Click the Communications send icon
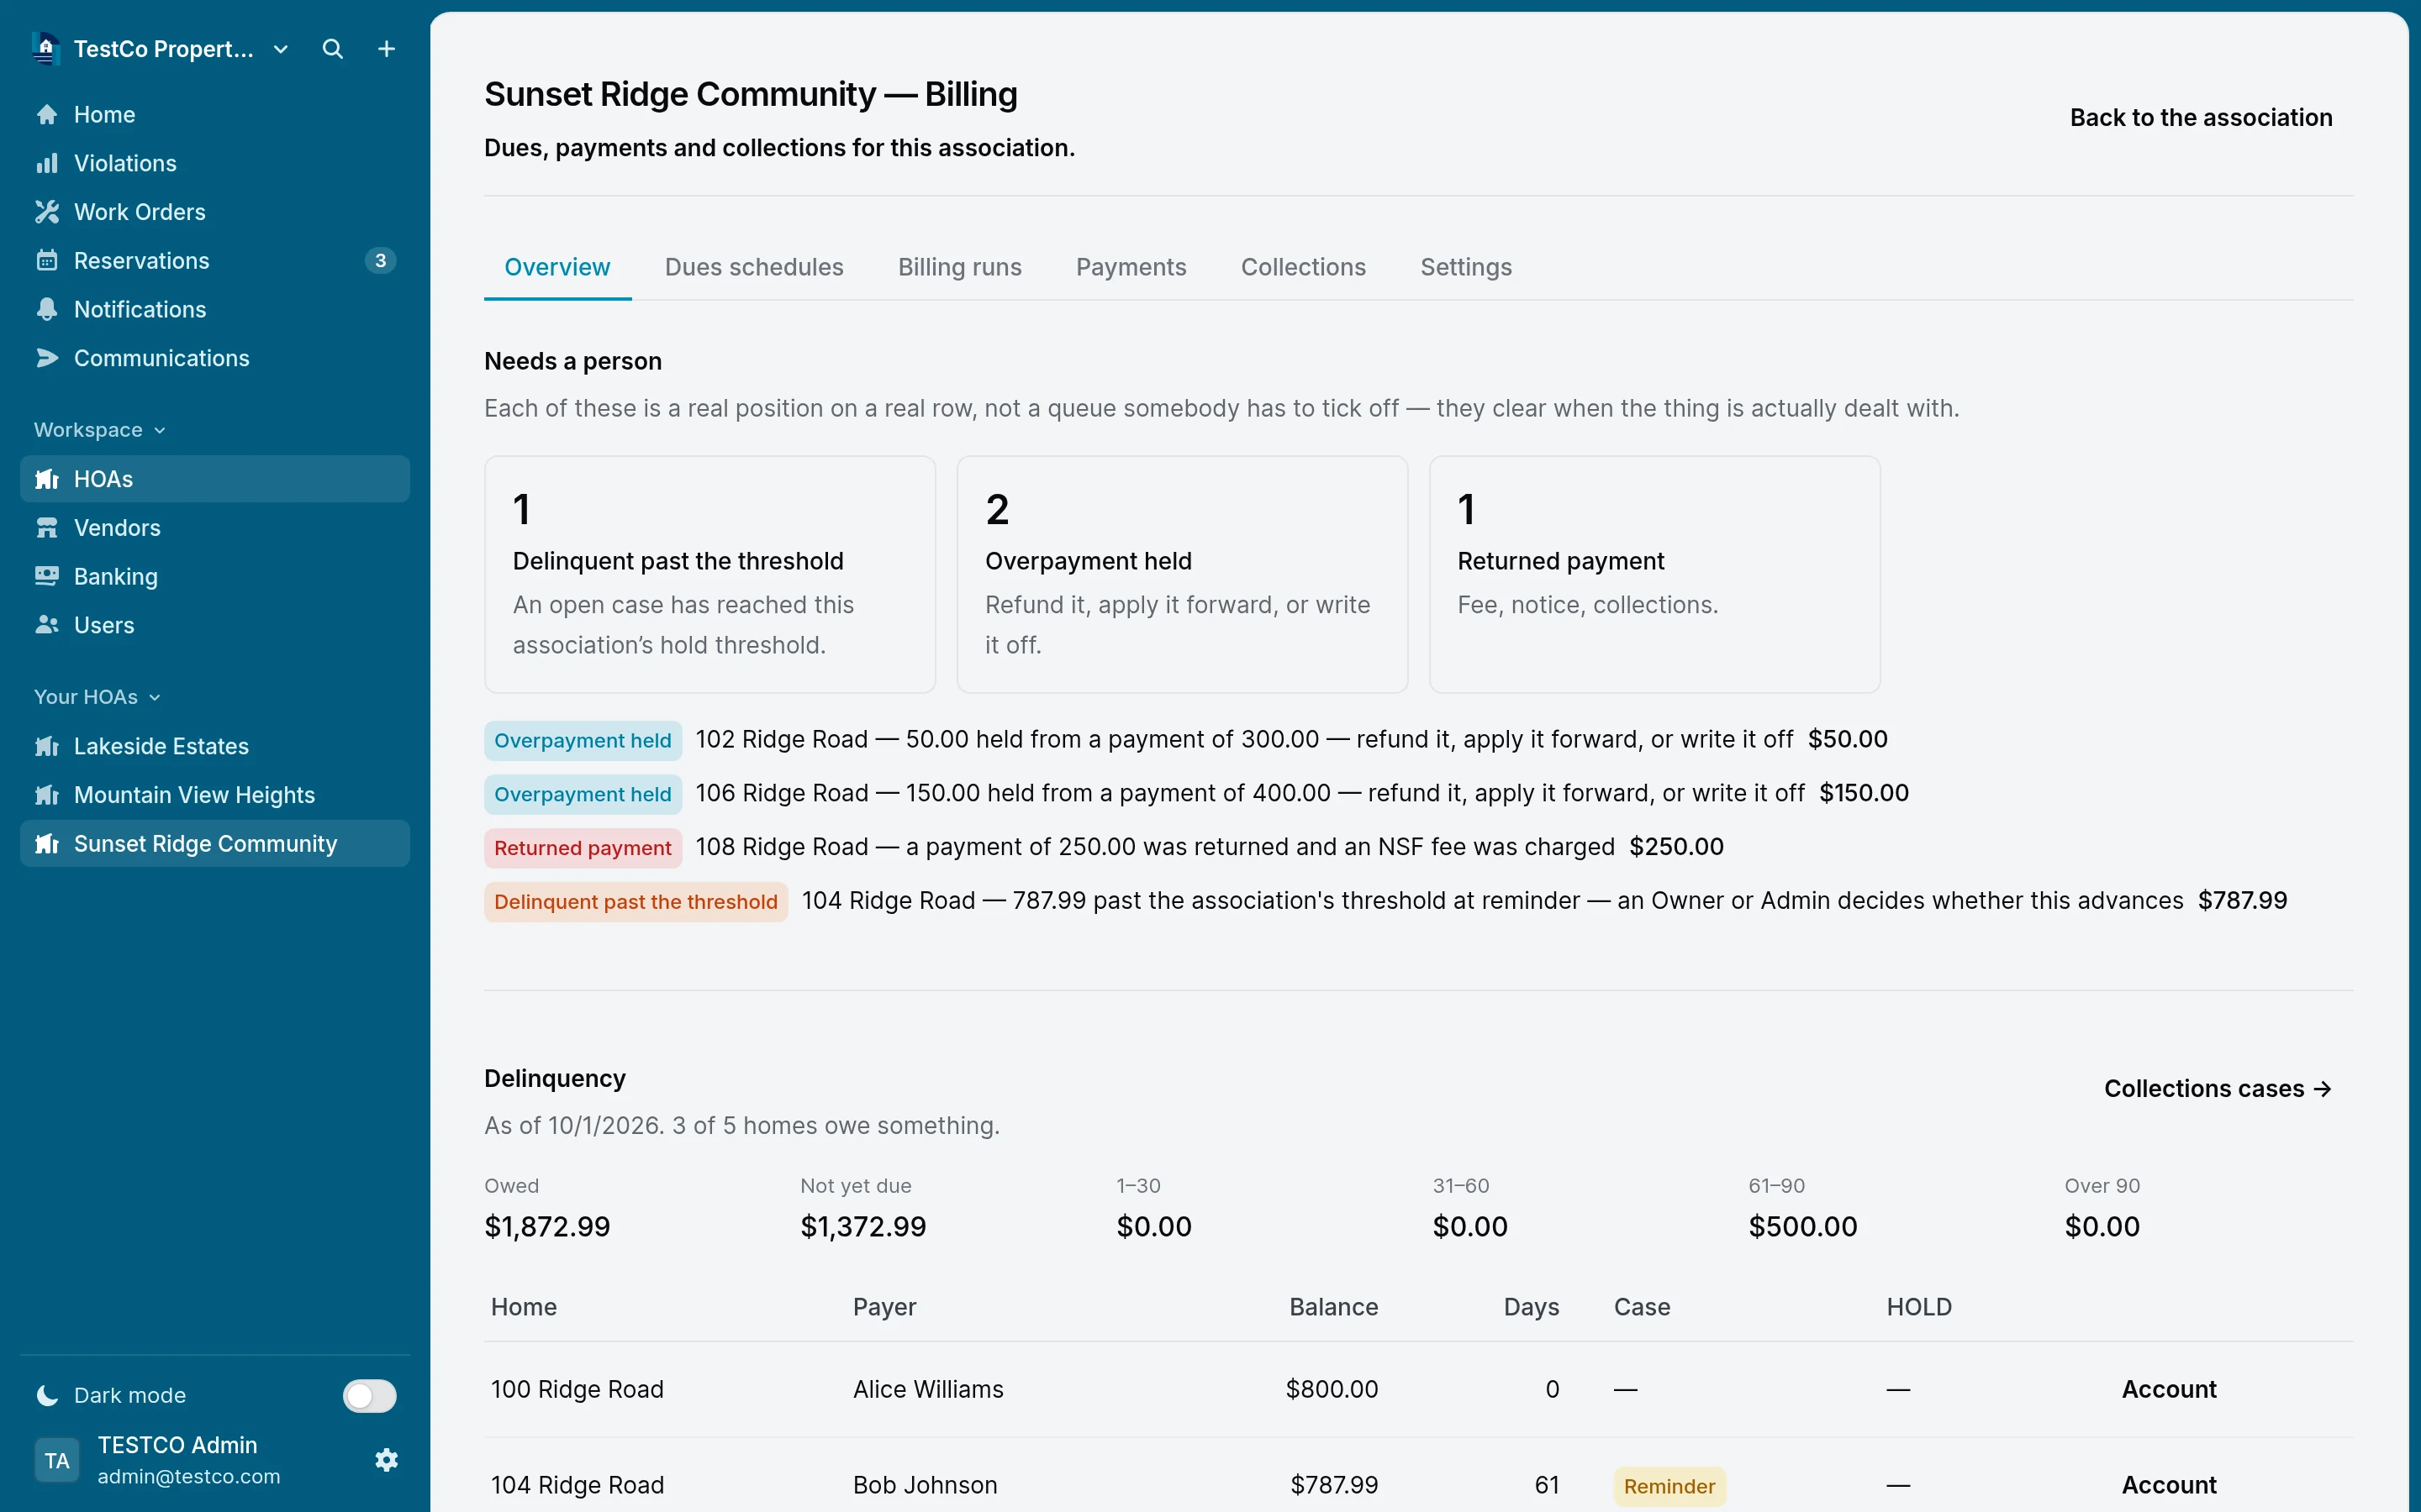This screenshot has width=2421, height=1512. coord(47,358)
